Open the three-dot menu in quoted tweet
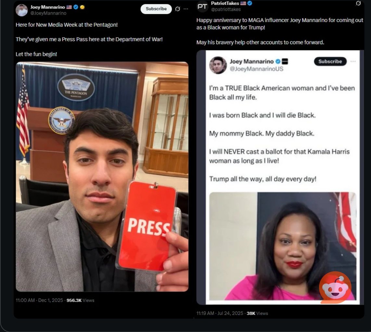The image size is (371, 332). (353, 61)
